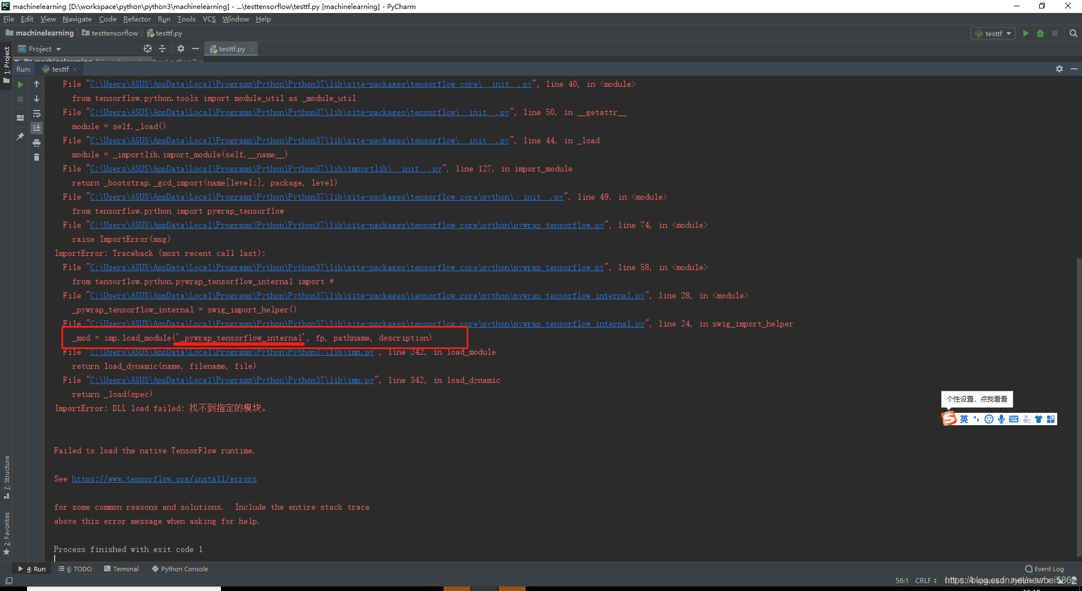
Task: Rerun testtf with green run arrow in Run panel
Action: coord(20,85)
